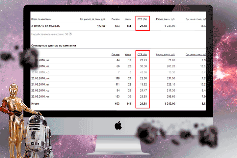
Task: Sort by underlined Показы column header
Action: pyautogui.click(x=116, y=54)
